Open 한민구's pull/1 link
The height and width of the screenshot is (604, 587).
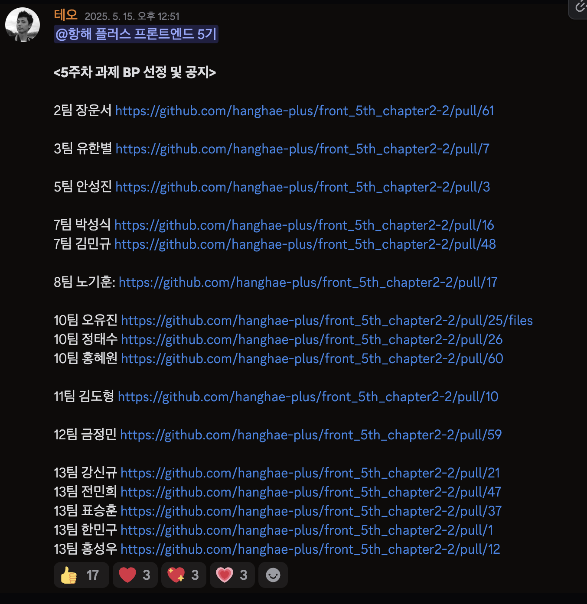pyautogui.click(x=307, y=530)
